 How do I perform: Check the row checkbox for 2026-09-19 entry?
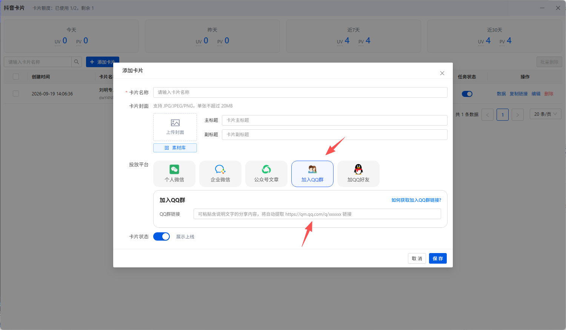[16, 94]
